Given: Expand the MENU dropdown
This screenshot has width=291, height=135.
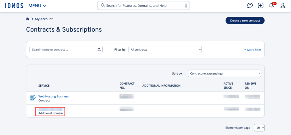Looking at the screenshot, I should pyautogui.click(x=38, y=6).
